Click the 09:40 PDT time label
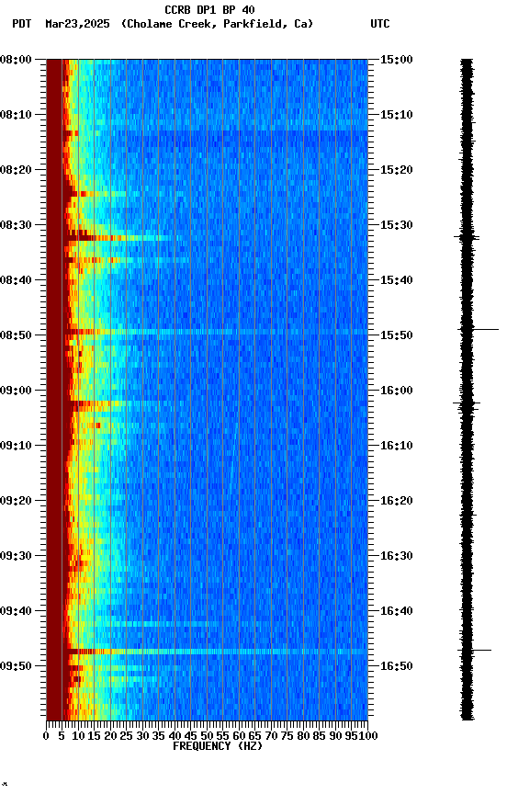Screen dimensions: 507x794 click(16, 611)
